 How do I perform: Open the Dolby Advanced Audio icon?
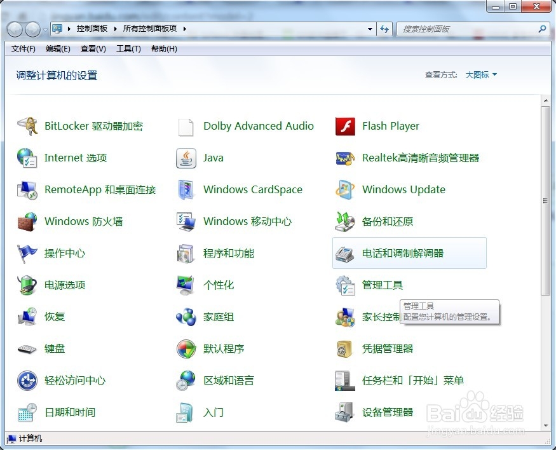pos(186,127)
